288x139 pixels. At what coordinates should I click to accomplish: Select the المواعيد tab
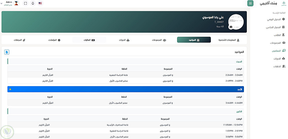[x=194, y=40]
